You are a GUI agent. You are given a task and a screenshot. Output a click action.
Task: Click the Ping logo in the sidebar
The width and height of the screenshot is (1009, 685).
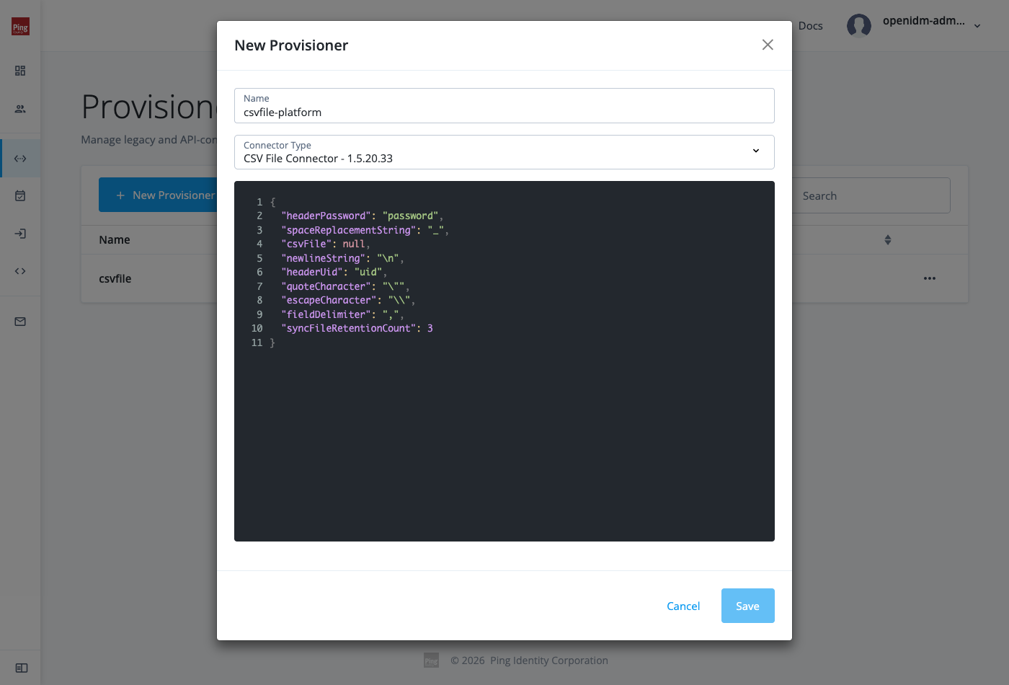pos(20,27)
